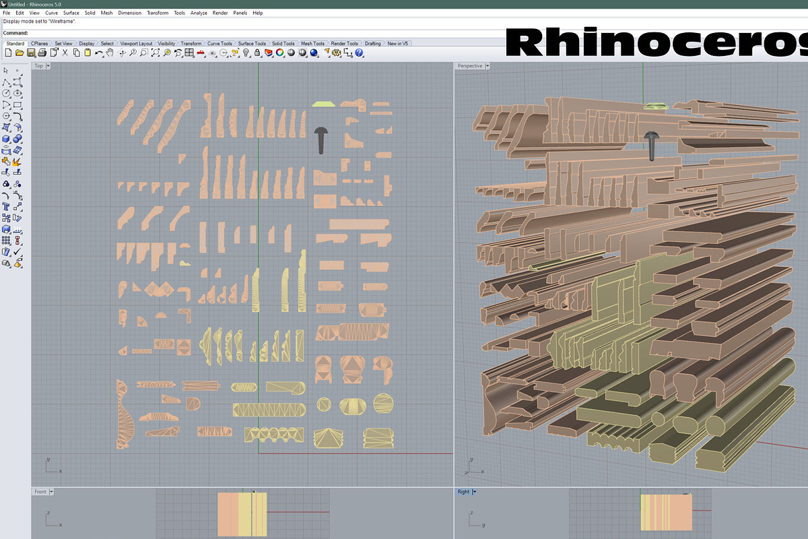Screen dimensions: 808x539
Task: Select the Boolean Union spheres tool
Action: tap(18, 139)
